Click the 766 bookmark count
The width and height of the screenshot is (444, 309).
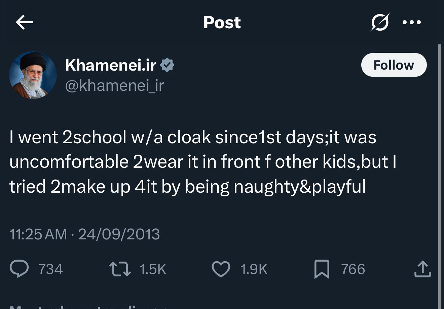(353, 269)
